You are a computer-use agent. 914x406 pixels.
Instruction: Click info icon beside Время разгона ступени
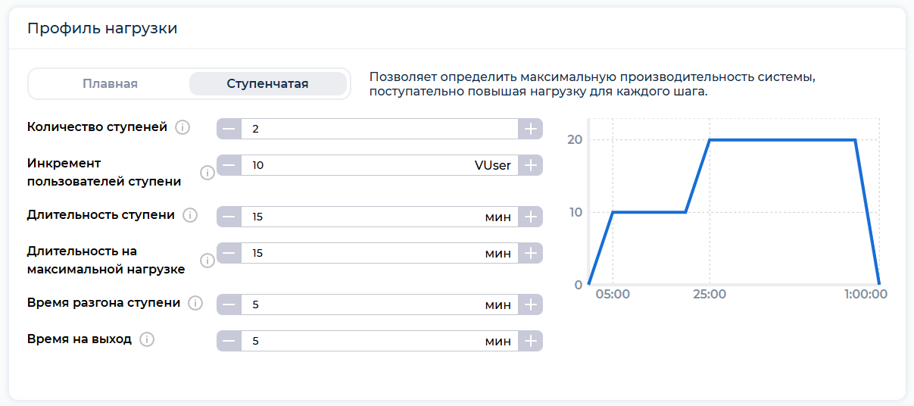tap(195, 303)
